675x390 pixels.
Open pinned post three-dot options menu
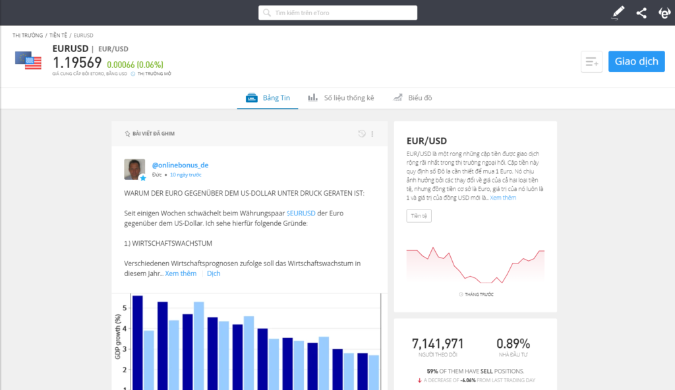pyautogui.click(x=372, y=134)
